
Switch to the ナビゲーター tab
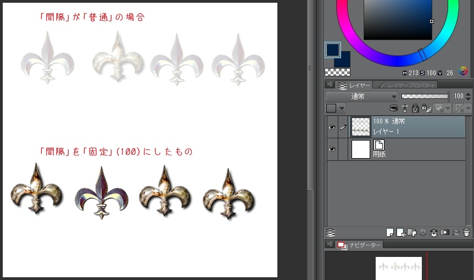359,245
